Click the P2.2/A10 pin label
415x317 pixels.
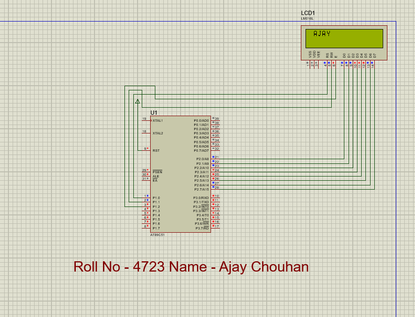click(202, 168)
